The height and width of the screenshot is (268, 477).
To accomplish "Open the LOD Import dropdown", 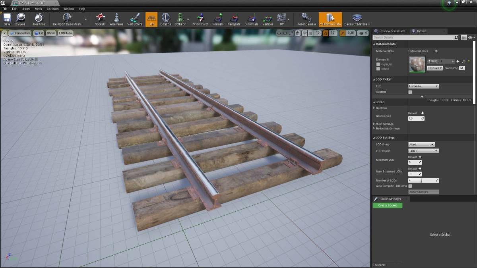I will point(423,151).
